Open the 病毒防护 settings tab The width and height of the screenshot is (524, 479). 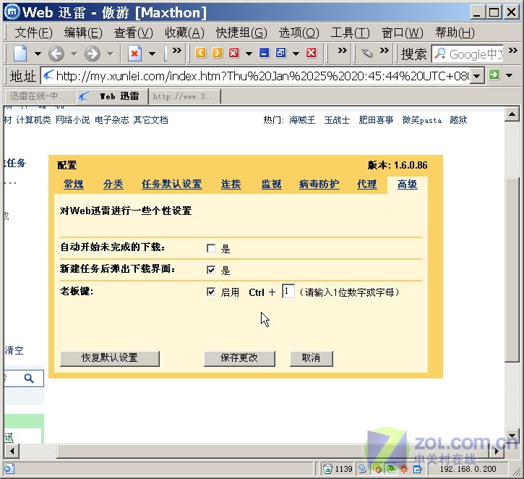(319, 184)
